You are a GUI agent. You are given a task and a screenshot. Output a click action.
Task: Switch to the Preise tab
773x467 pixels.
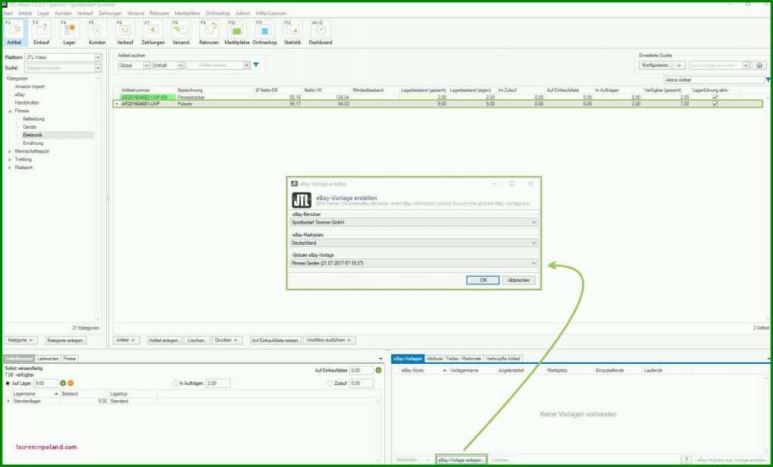70,359
